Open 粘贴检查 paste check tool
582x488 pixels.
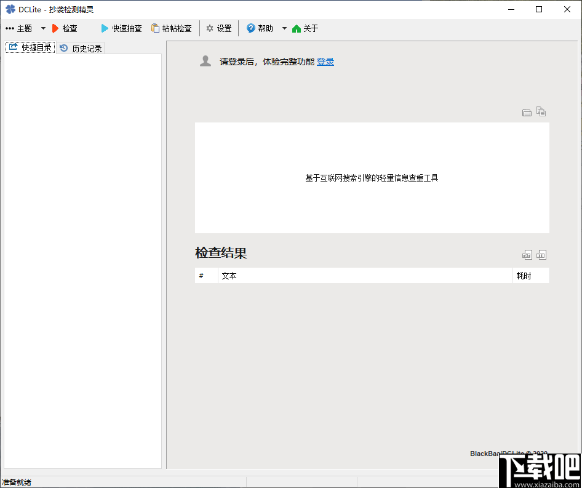click(172, 28)
